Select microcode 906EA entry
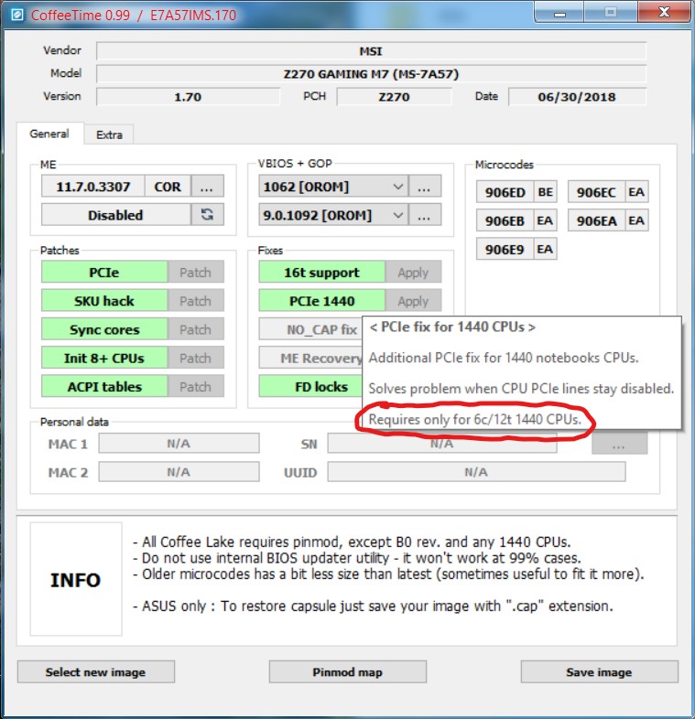 click(596, 220)
